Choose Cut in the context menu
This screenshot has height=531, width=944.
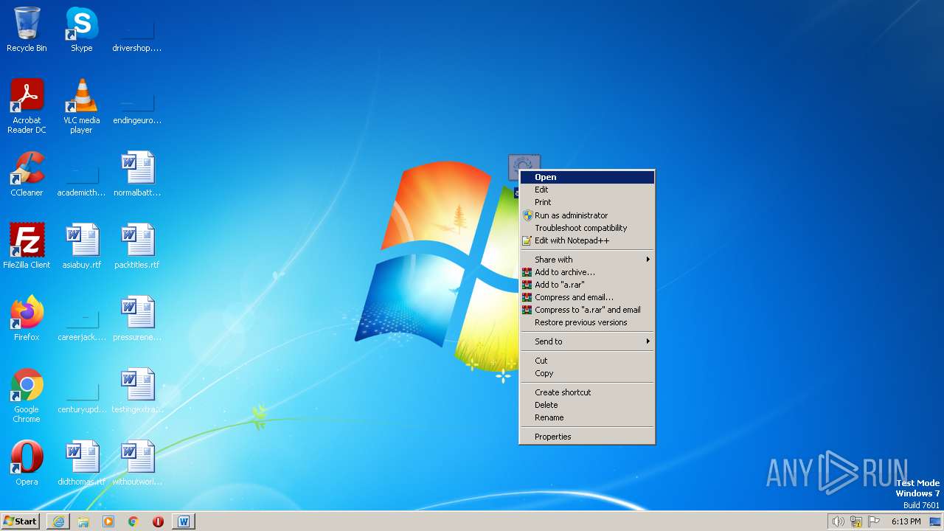pyautogui.click(x=587, y=361)
